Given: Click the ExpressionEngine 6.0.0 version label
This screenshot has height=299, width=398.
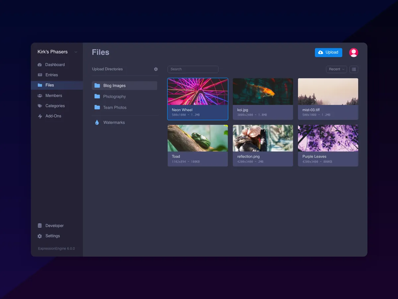Looking at the screenshot, I should click(56, 248).
